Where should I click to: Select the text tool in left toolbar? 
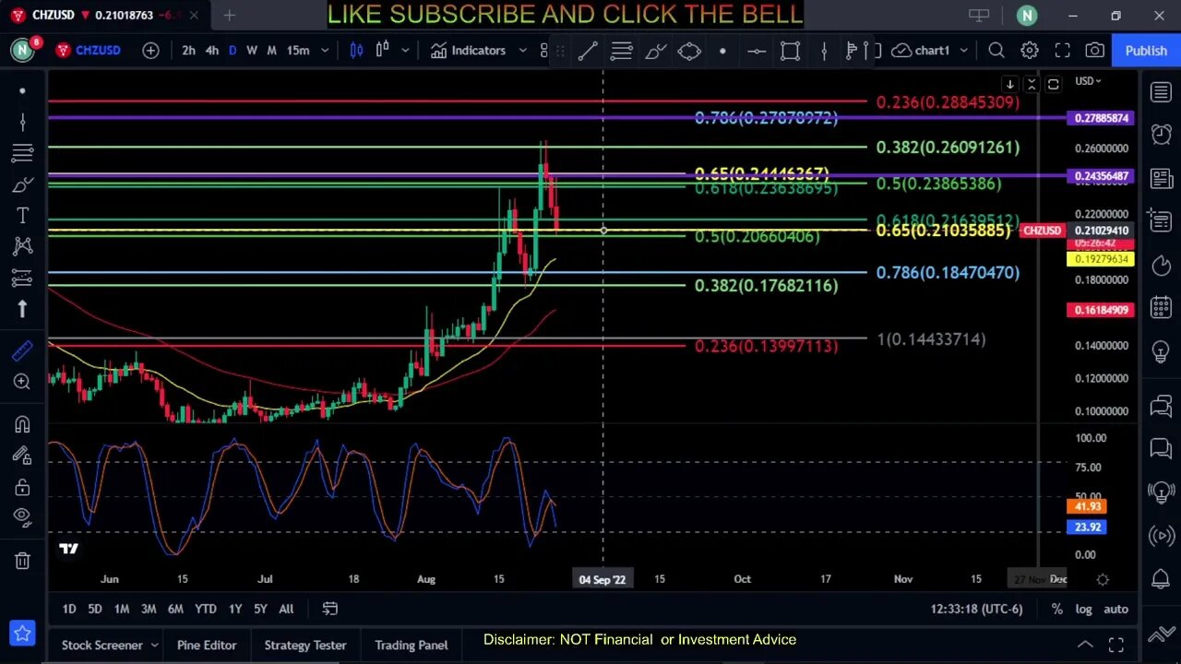[x=22, y=215]
